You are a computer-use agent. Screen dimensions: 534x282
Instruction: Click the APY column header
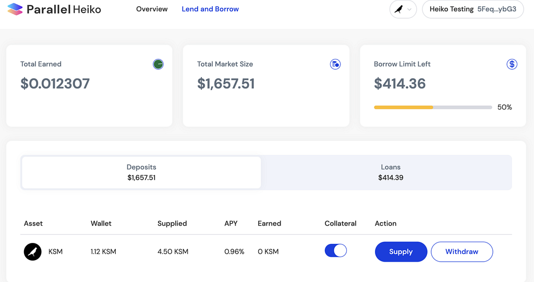[x=230, y=223]
